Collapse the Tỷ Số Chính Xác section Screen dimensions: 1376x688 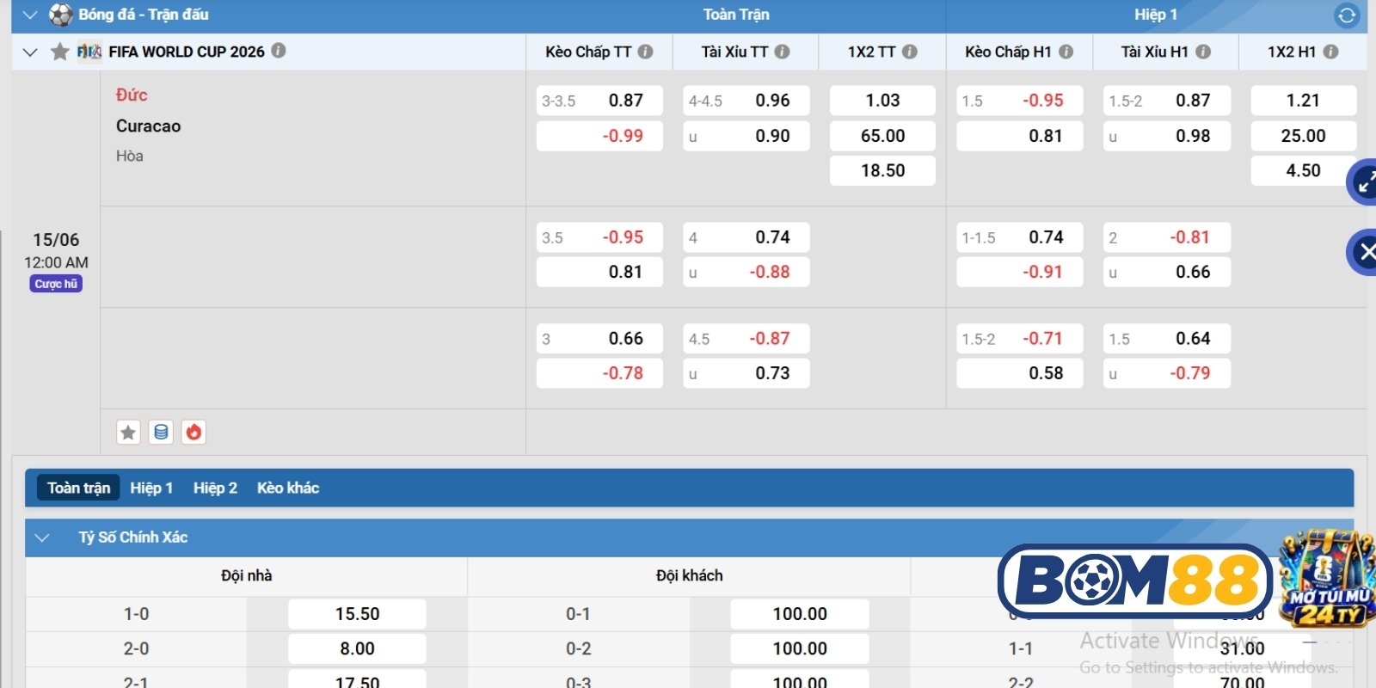coord(42,537)
